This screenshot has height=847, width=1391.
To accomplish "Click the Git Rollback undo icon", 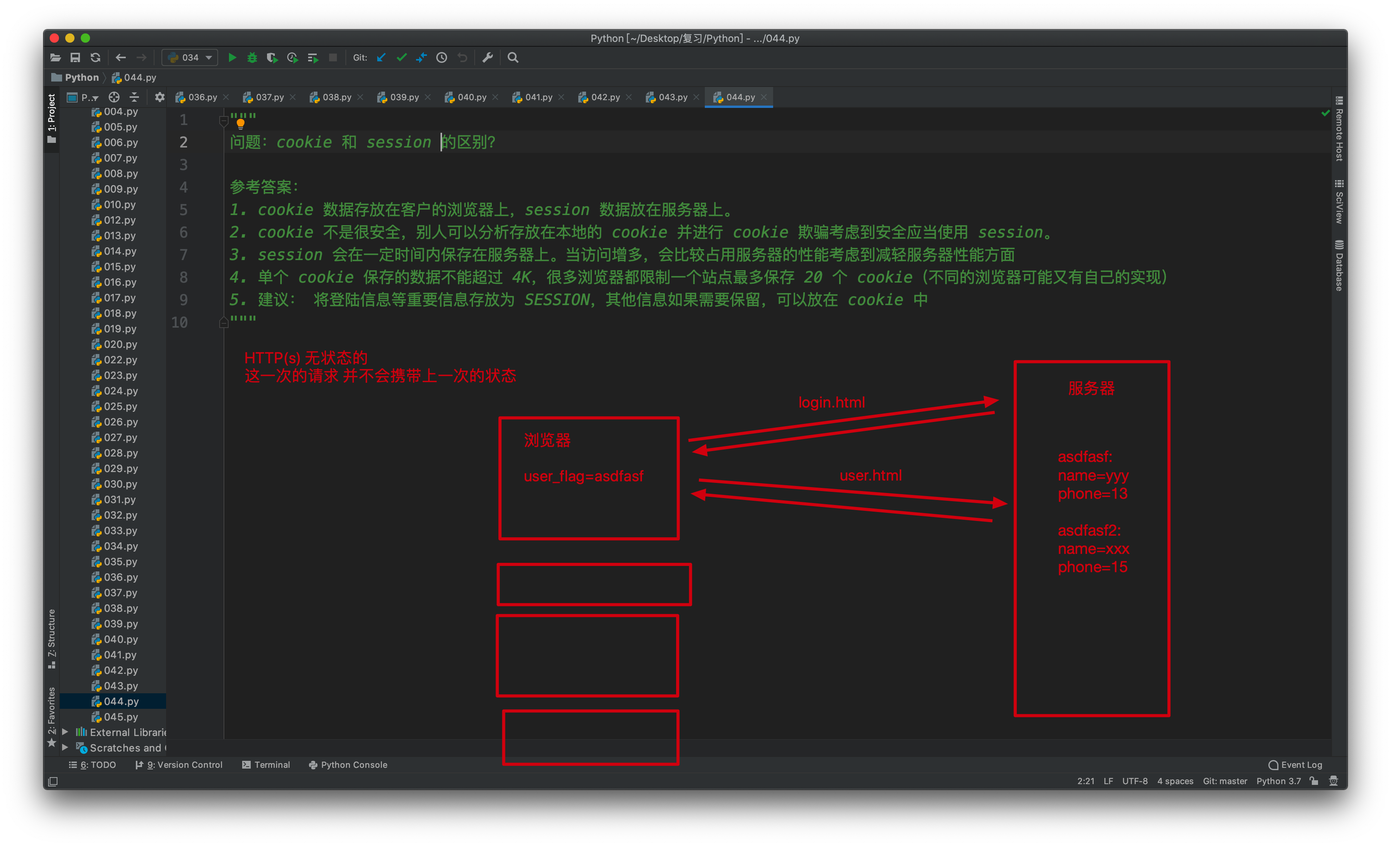I will [462, 57].
